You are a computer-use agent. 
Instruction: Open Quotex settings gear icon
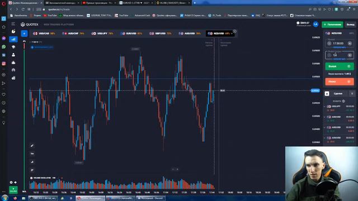tap(11, 183)
